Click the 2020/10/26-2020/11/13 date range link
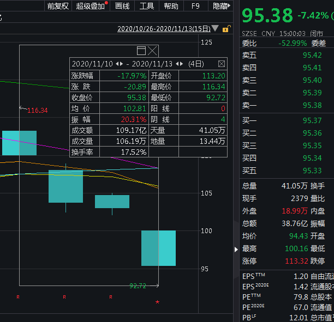Image resolution: width=334 pixels, height=322 pixels. tap(164, 29)
